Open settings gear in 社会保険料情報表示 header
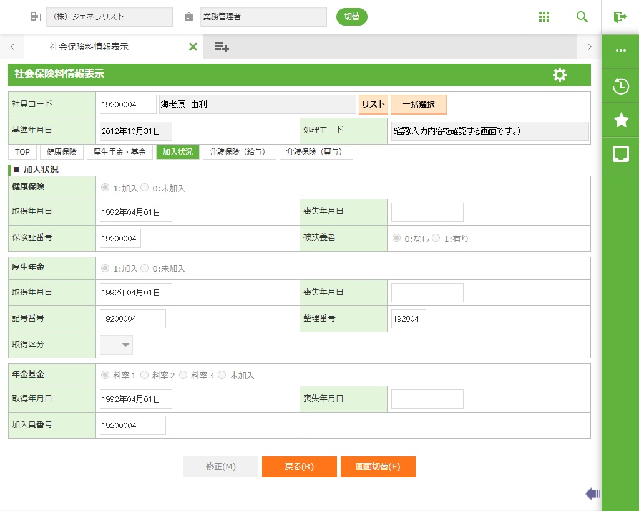Screen dimensions: 639x511 coord(560,75)
